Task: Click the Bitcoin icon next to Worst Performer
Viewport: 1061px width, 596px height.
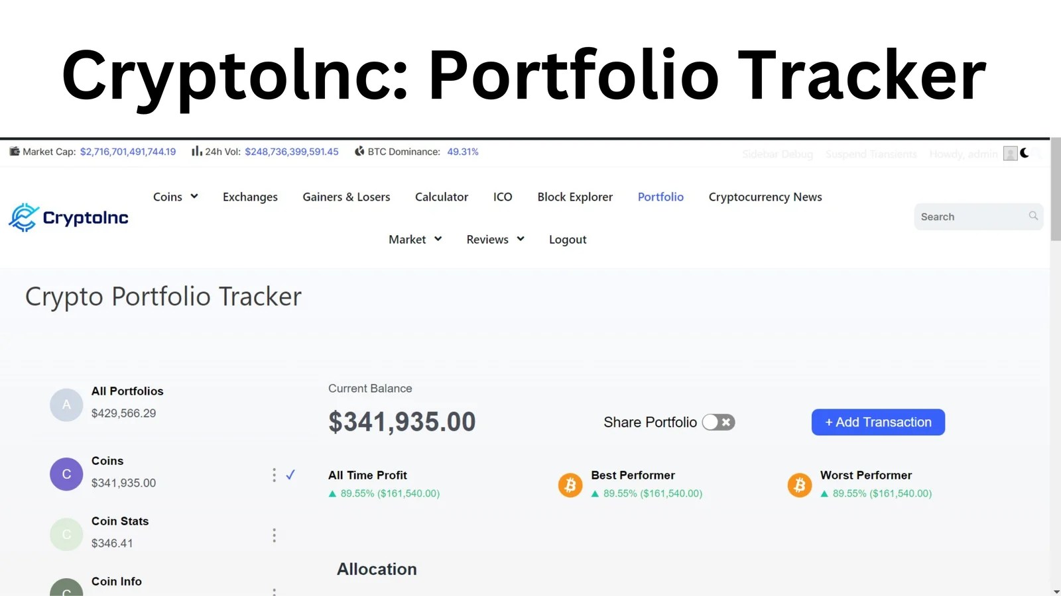Action: [799, 485]
